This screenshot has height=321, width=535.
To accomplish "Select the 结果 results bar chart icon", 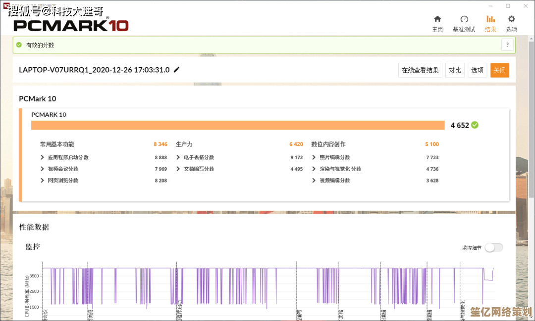I will click(490, 19).
